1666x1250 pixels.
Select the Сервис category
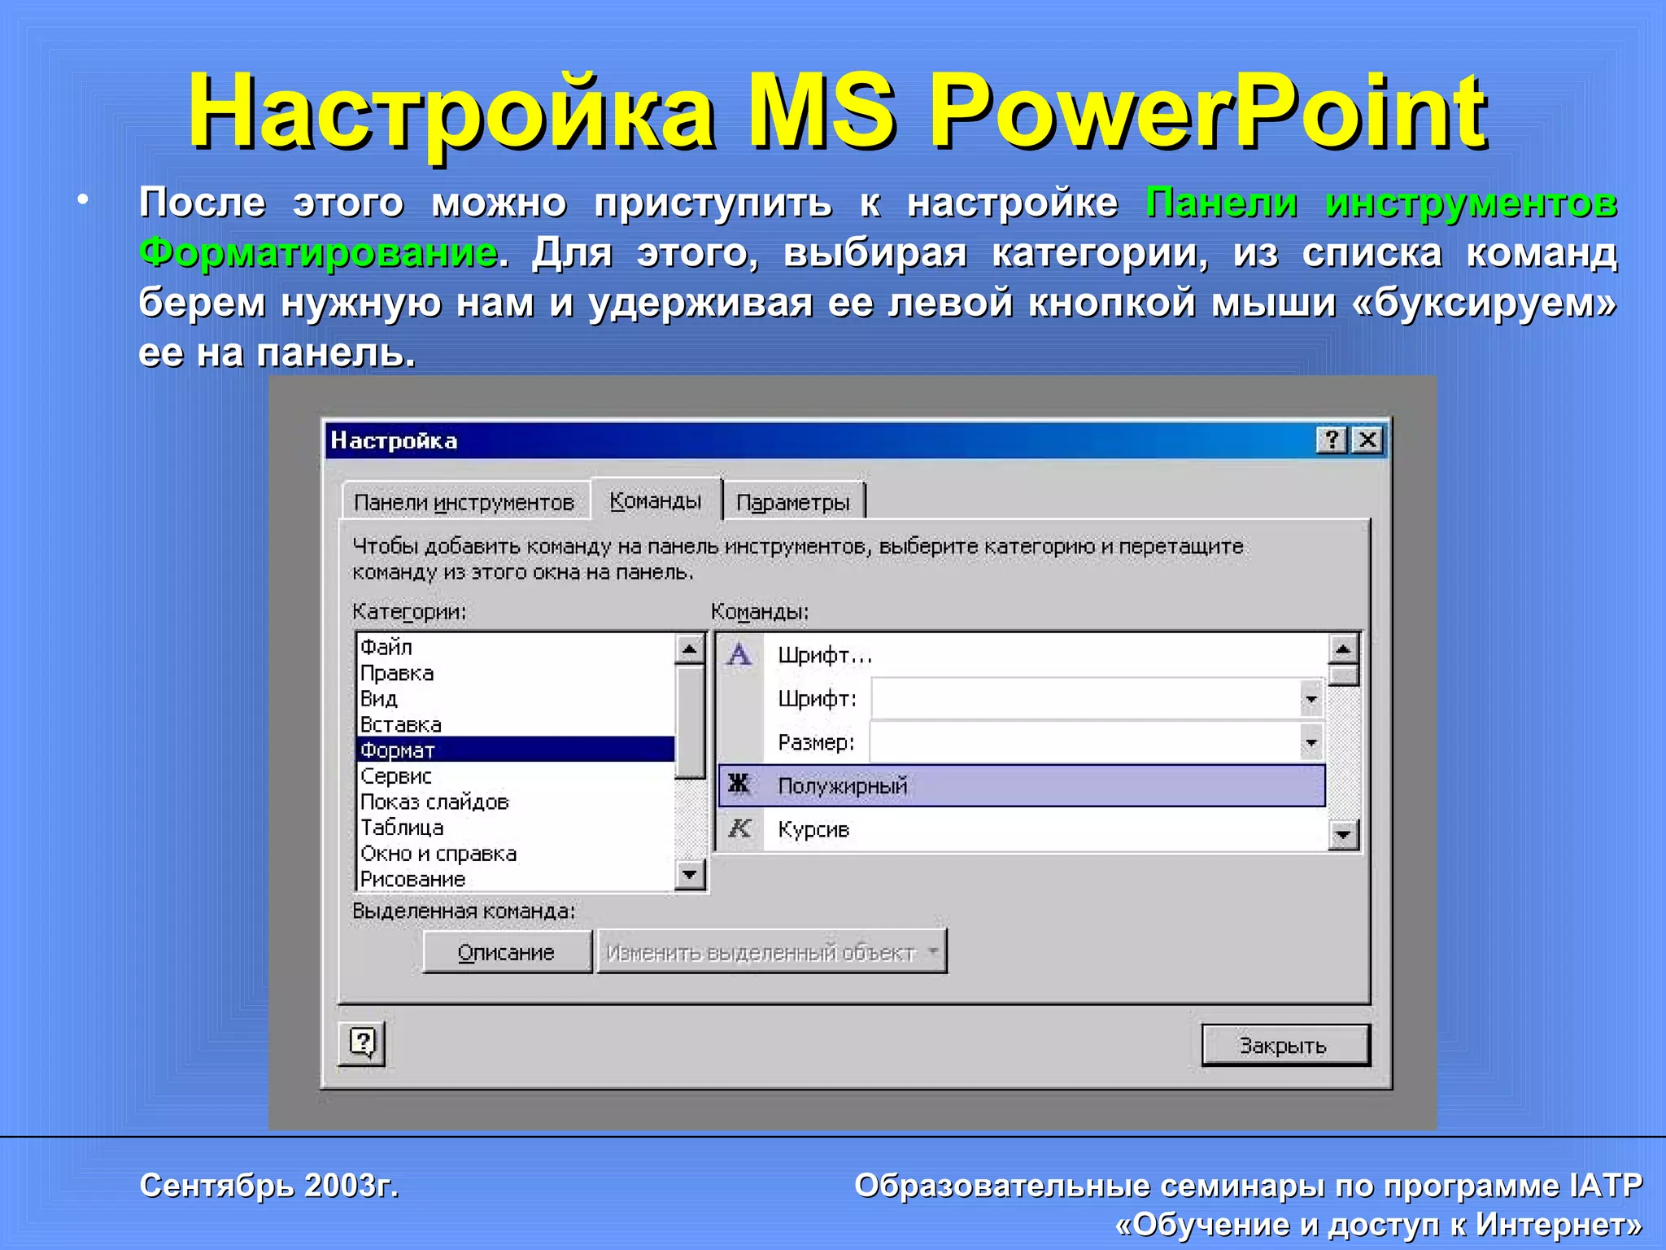click(x=516, y=776)
